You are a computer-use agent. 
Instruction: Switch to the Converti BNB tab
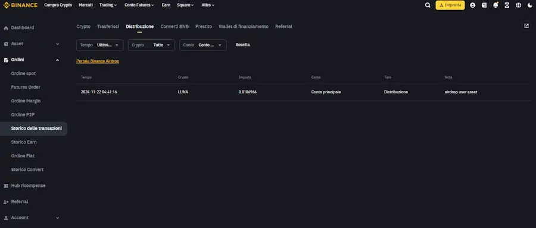tap(174, 26)
